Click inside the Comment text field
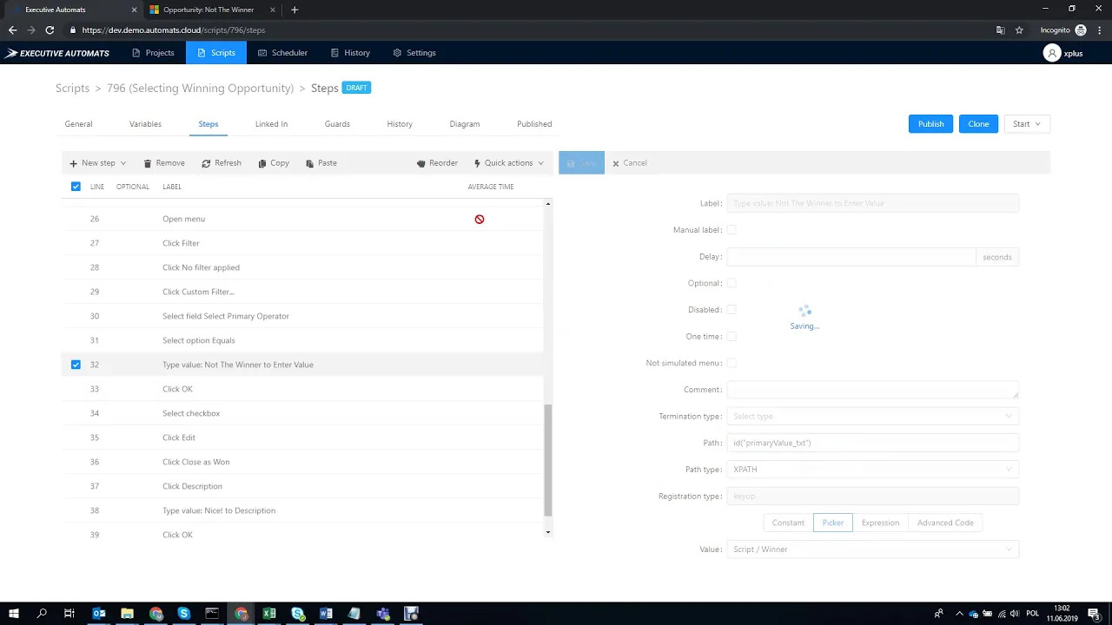The height and width of the screenshot is (625, 1112). pos(871,389)
